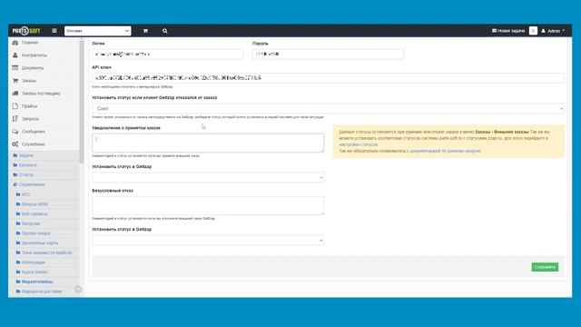Open Контрагенты via its person icon

(x=15, y=55)
